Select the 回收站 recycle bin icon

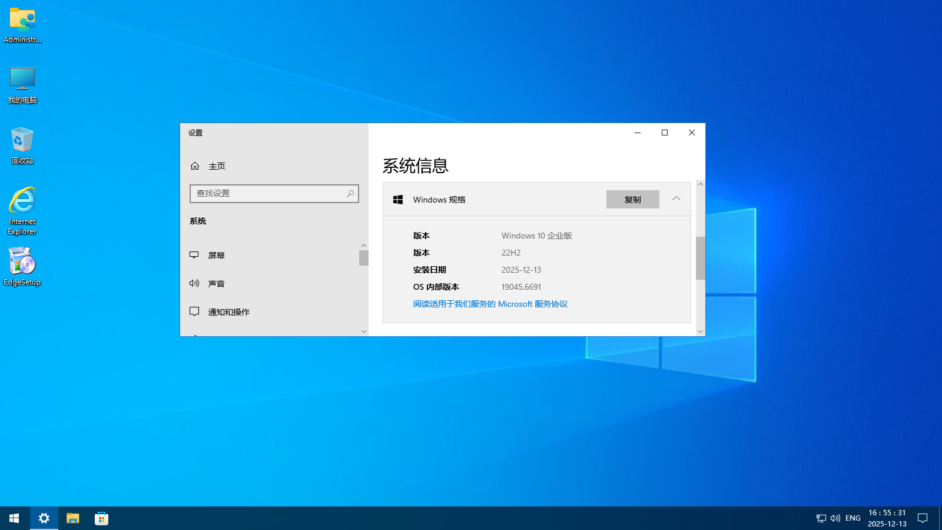[22, 145]
